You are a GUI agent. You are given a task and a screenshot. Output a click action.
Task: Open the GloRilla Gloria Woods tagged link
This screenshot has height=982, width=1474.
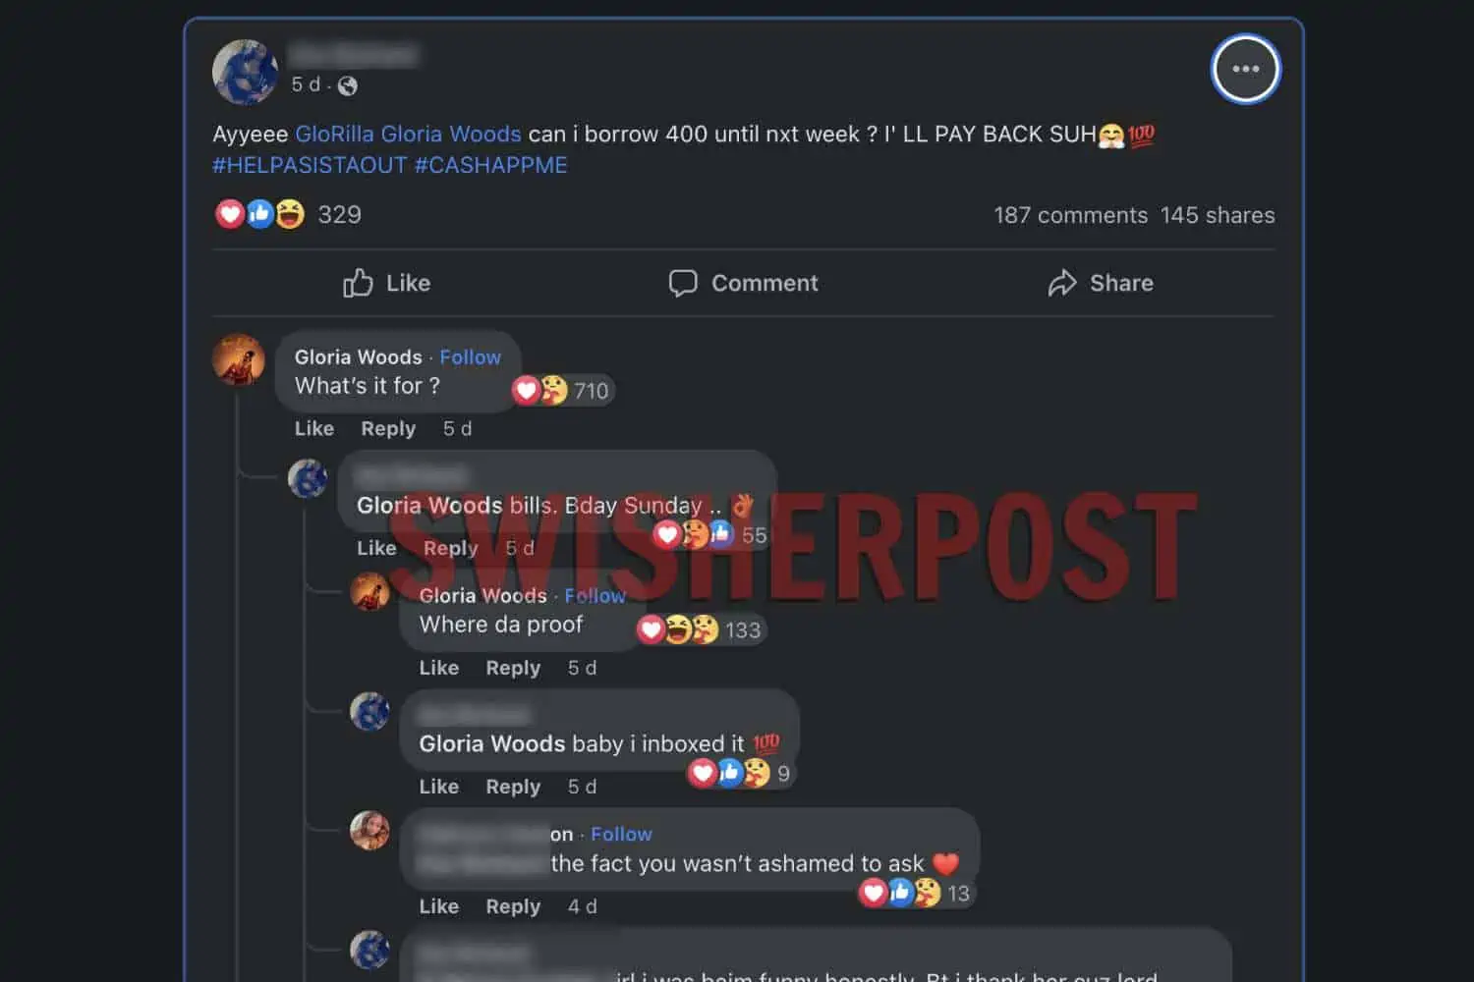point(408,134)
